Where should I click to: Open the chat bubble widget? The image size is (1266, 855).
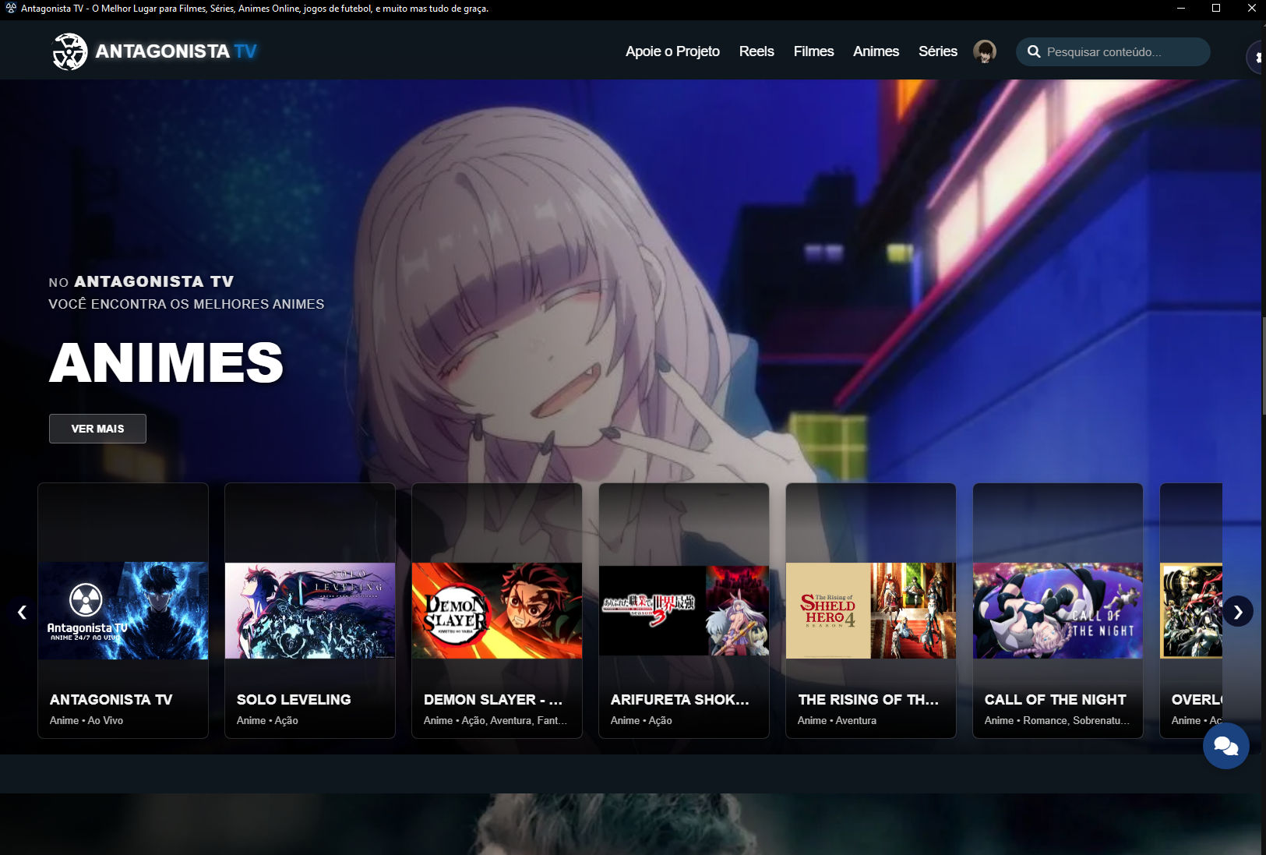coord(1225,746)
